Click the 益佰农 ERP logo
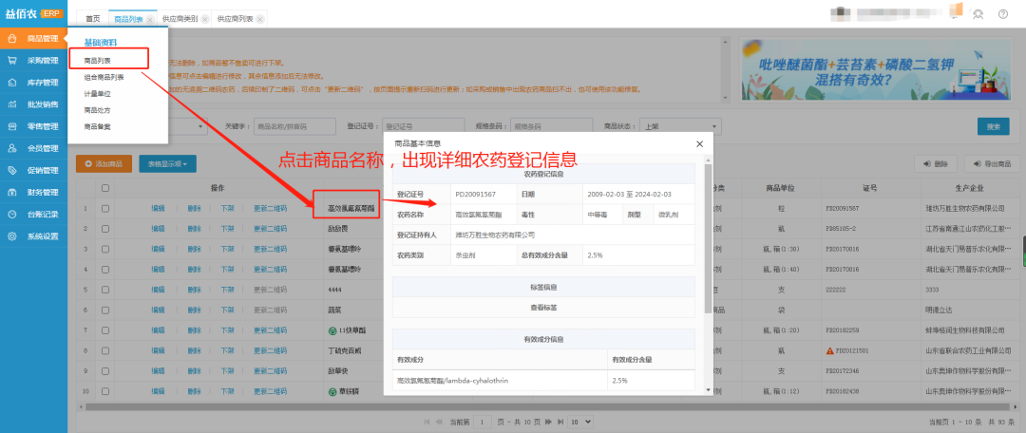Viewport: 1026px width, 433px height. pyautogui.click(x=33, y=13)
